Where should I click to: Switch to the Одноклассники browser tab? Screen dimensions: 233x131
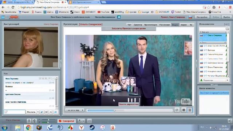(x=84, y=2)
